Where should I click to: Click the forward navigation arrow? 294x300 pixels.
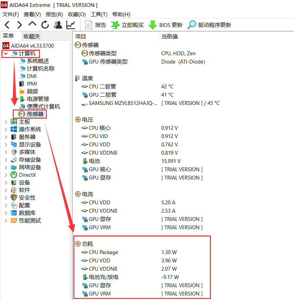coord(20,25)
